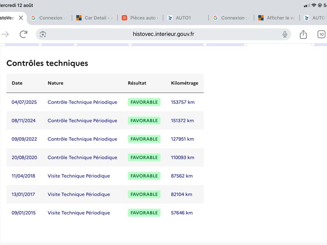327x245 pixels.
Task: Tap the microphone icon in address bar
Action: 284,34
